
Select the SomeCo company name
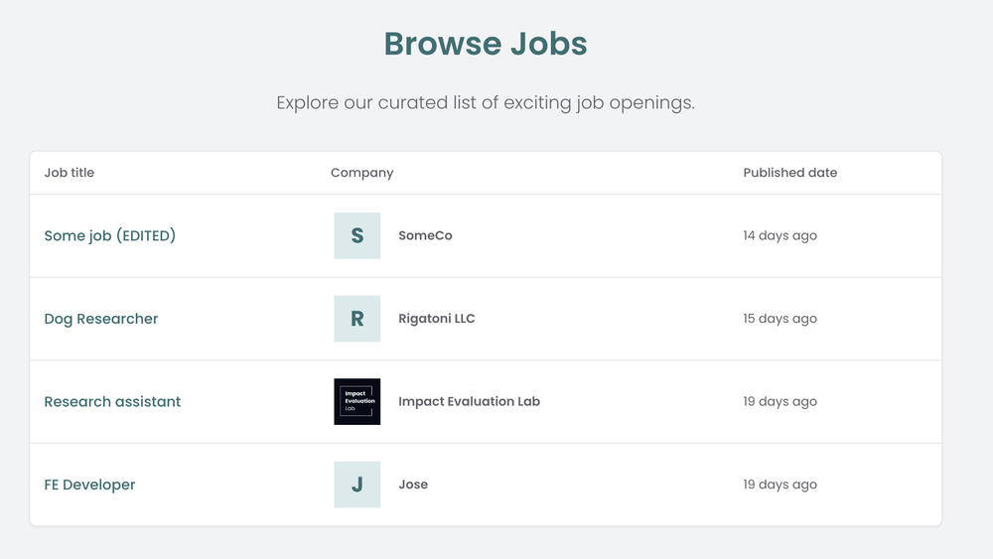pos(425,235)
